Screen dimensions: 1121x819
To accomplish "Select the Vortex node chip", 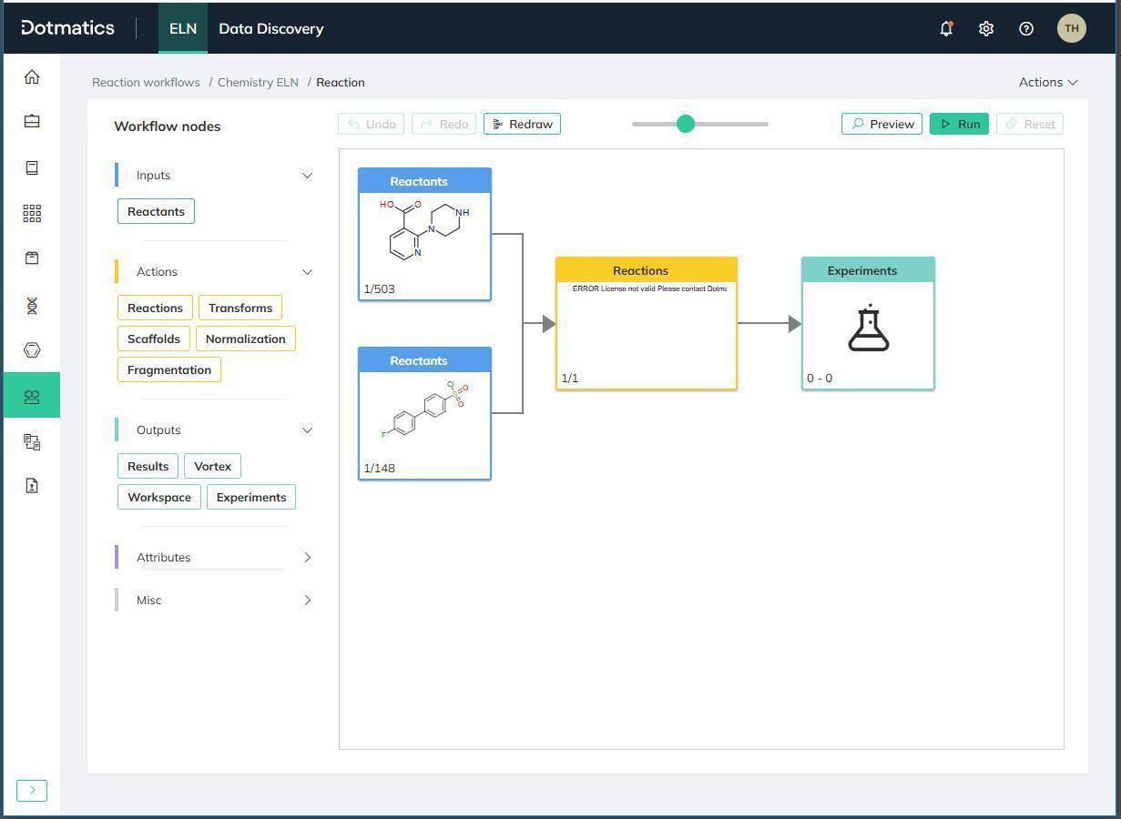I will (213, 466).
